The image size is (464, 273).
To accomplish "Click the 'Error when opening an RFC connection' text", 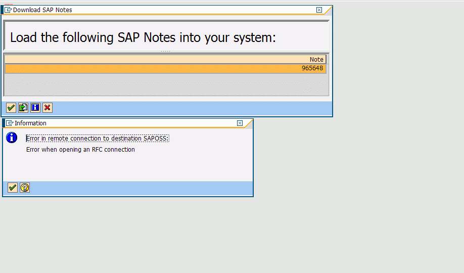I will coord(80,150).
